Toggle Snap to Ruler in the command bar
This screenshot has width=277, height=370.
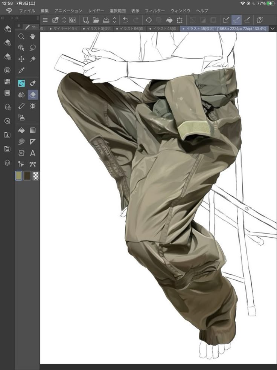[226, 20]
